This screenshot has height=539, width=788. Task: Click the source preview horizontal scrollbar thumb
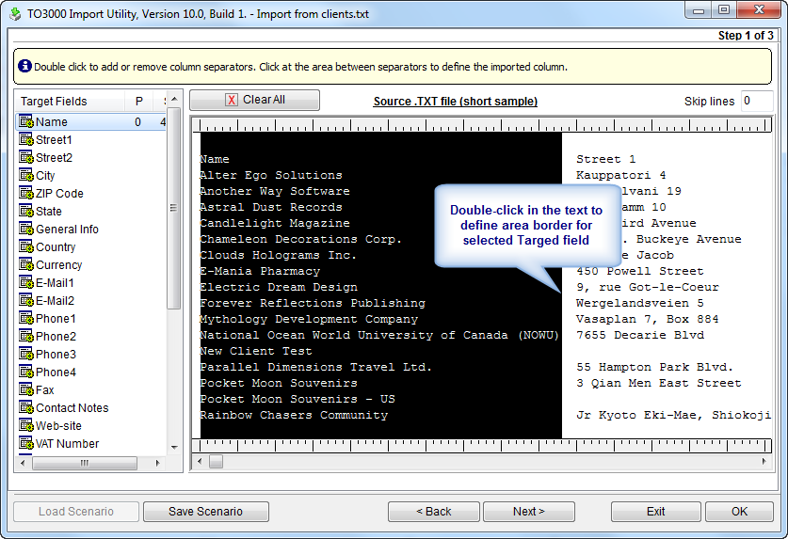point(216,461)
